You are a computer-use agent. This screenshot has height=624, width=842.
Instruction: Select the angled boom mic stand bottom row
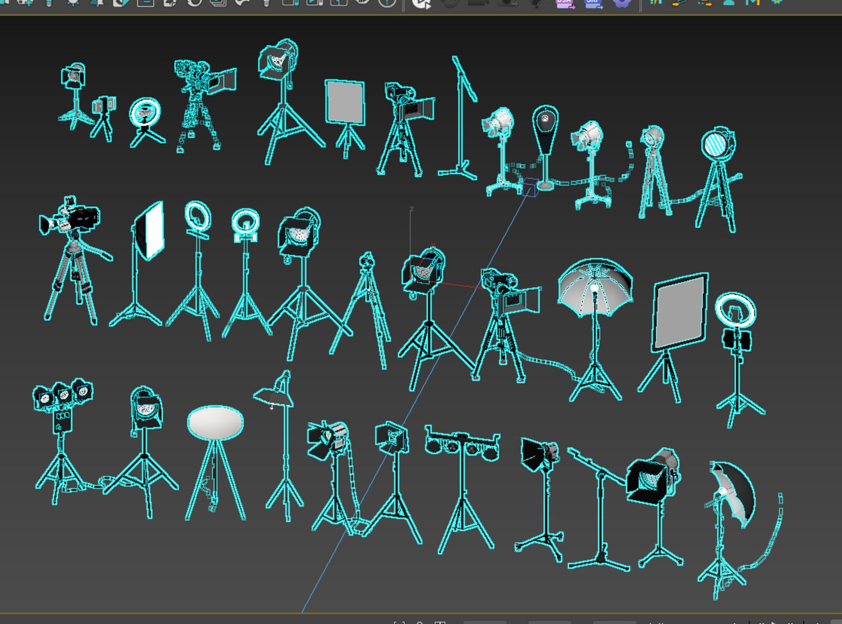pyautogui.click(x=599, y=508)
